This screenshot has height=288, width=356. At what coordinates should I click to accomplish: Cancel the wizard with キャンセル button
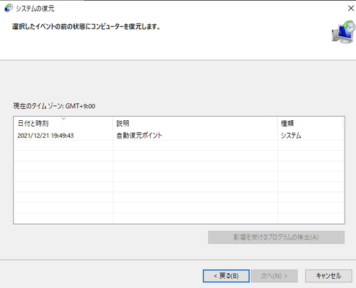329,276
